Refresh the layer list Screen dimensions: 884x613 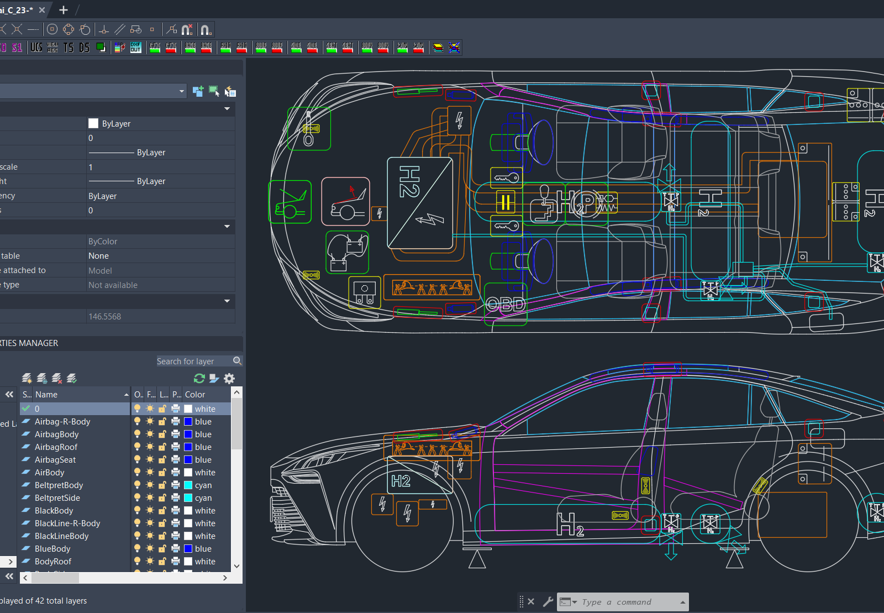pyautogui.click(x=199, y=378)
